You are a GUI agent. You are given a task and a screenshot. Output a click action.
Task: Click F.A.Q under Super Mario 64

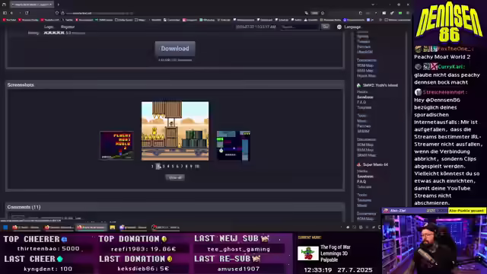(361, 181)
